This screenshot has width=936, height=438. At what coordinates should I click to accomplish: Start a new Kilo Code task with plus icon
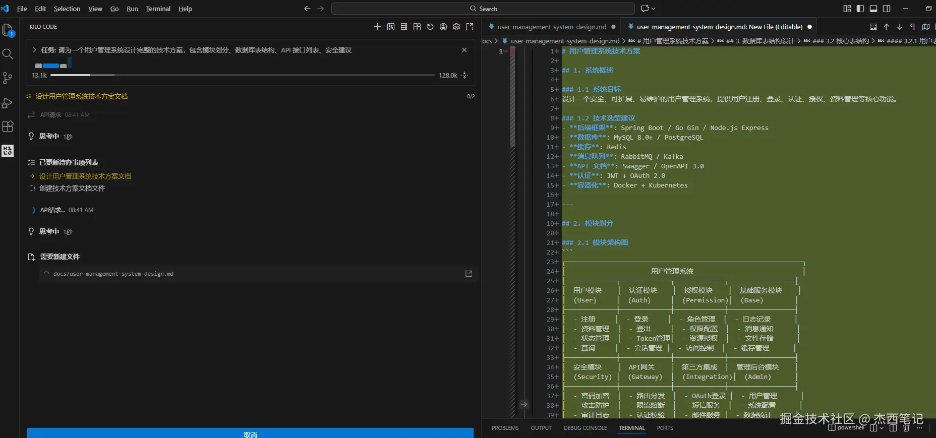(x=377, y=27)
